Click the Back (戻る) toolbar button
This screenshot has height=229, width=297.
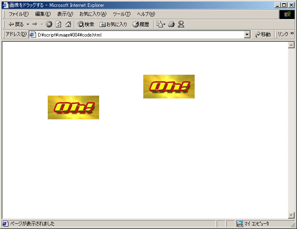tap(16, 24)
